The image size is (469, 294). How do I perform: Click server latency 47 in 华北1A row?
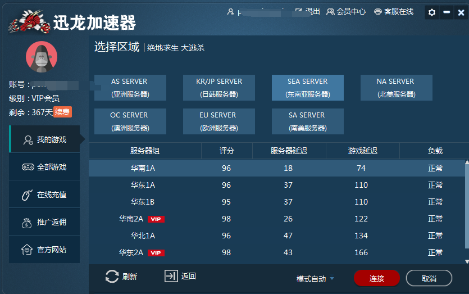288,236
